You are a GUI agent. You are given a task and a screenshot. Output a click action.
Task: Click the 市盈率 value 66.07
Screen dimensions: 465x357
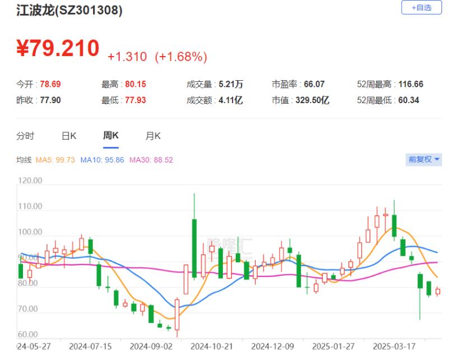point(314,84)
